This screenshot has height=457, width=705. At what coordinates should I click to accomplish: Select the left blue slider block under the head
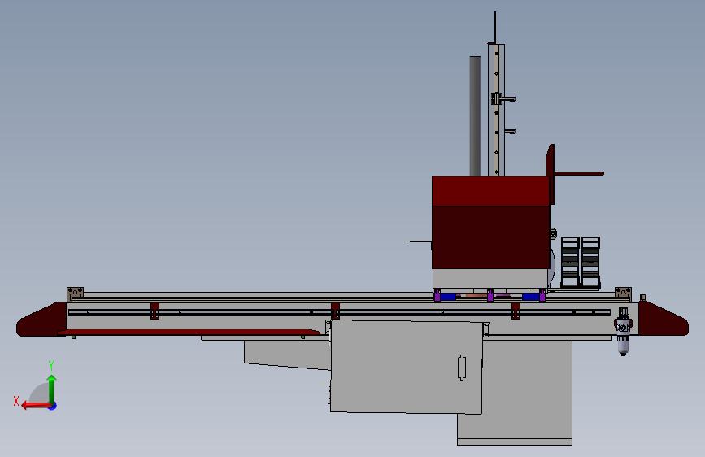tap(448, 297)
